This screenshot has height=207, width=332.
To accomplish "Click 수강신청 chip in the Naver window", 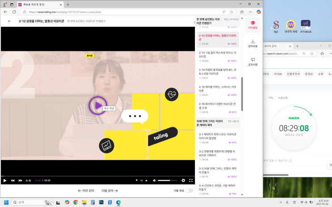I will coord(283,98).
